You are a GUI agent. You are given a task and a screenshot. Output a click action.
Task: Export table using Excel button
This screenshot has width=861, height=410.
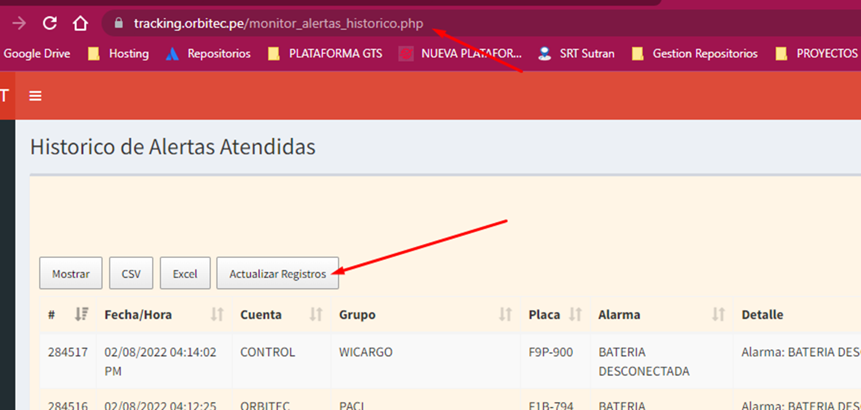tap(185, 273)
